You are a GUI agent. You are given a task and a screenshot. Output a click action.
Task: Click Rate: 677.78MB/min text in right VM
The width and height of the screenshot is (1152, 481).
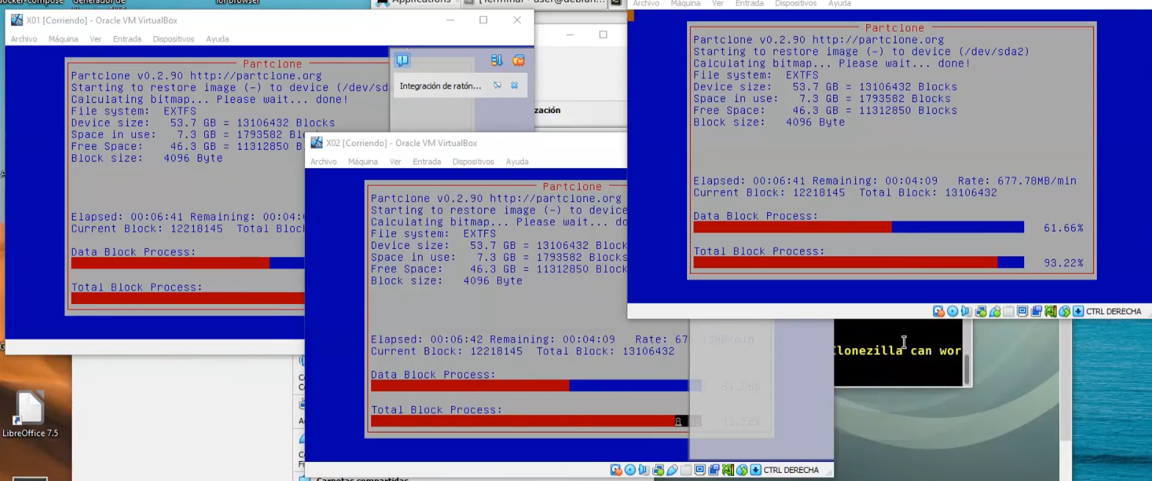pos(1017,181)
